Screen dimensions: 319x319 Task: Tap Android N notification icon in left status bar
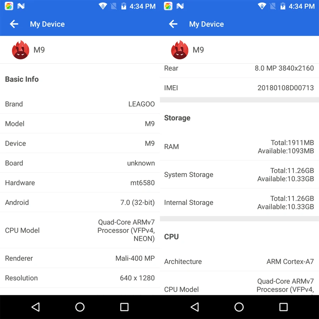[21, 6]
